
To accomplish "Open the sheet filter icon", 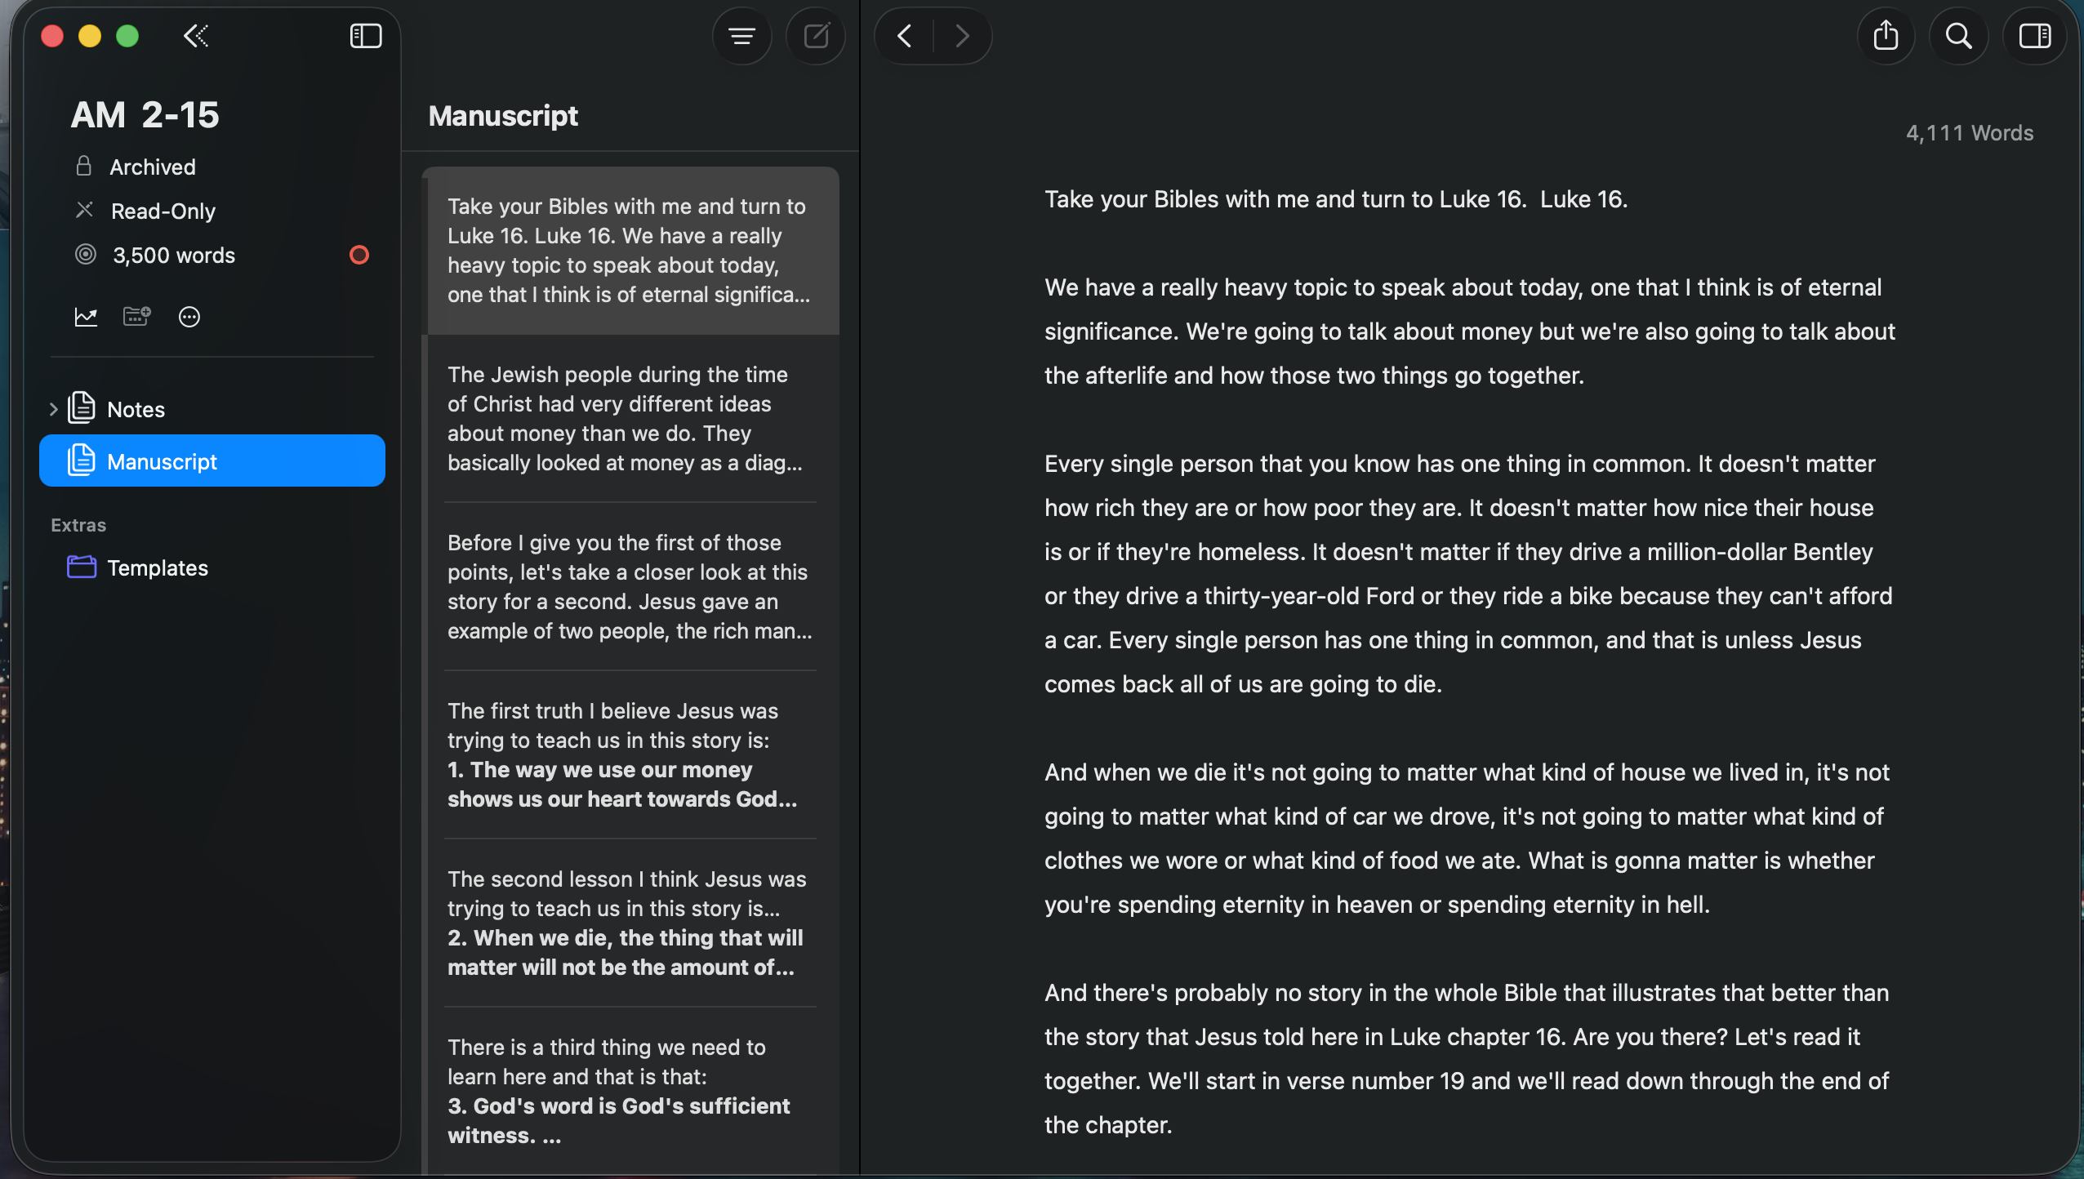I will click(741, 36).
